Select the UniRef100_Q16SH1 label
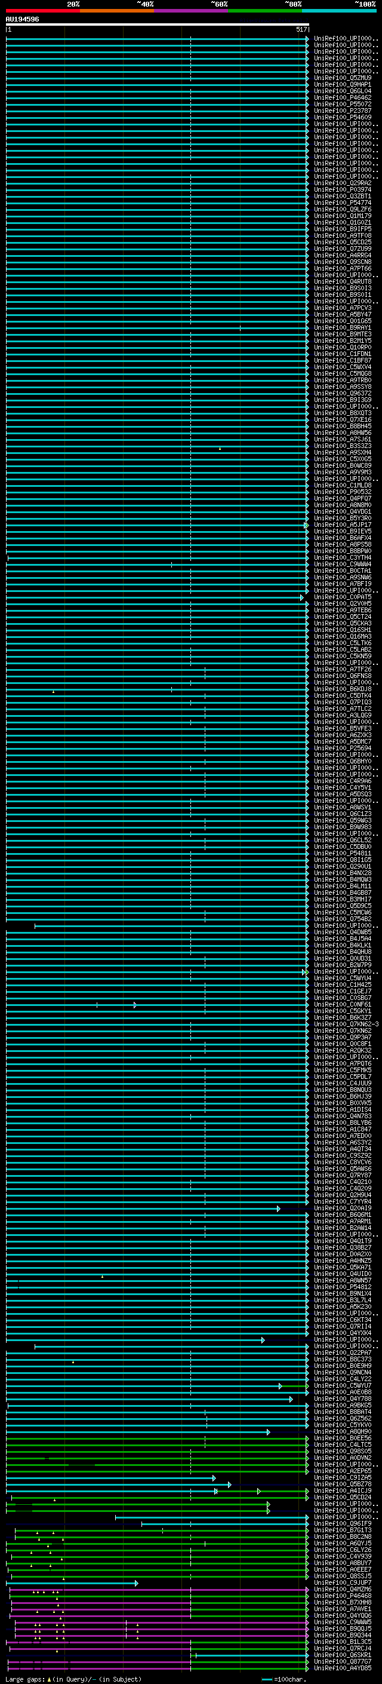Viewport: 382px width, 1684px height. point(343,630)
